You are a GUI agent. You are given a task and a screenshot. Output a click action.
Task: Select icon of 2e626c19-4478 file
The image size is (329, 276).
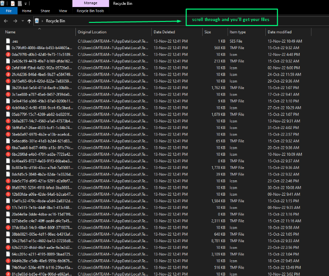tap(8, 61)
